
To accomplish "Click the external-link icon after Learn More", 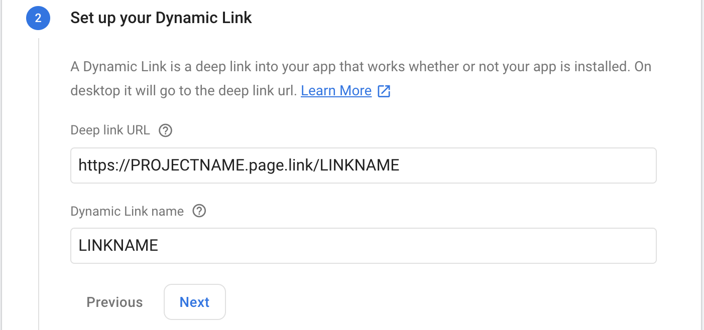I will [x=384, y=91].
